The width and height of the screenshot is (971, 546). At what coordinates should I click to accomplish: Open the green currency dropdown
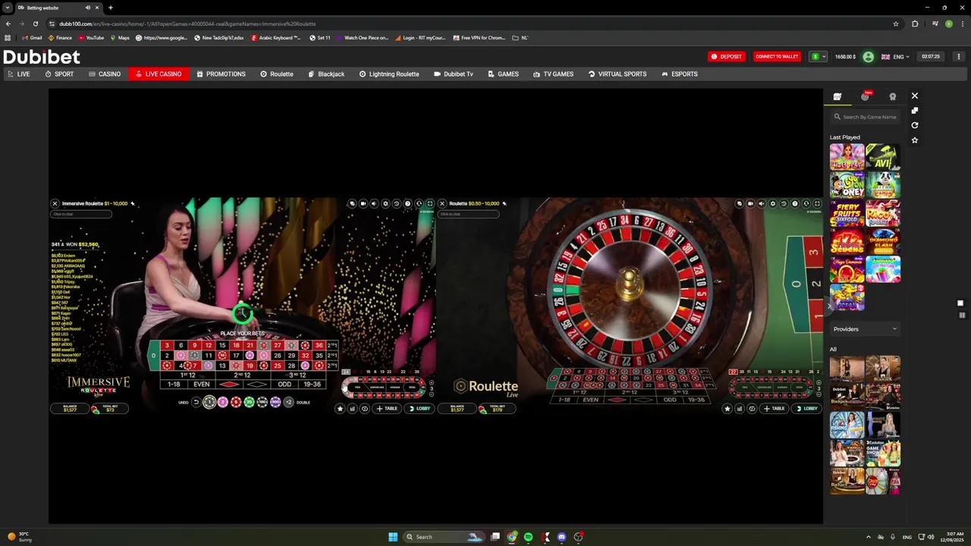(x=818, y=56)
